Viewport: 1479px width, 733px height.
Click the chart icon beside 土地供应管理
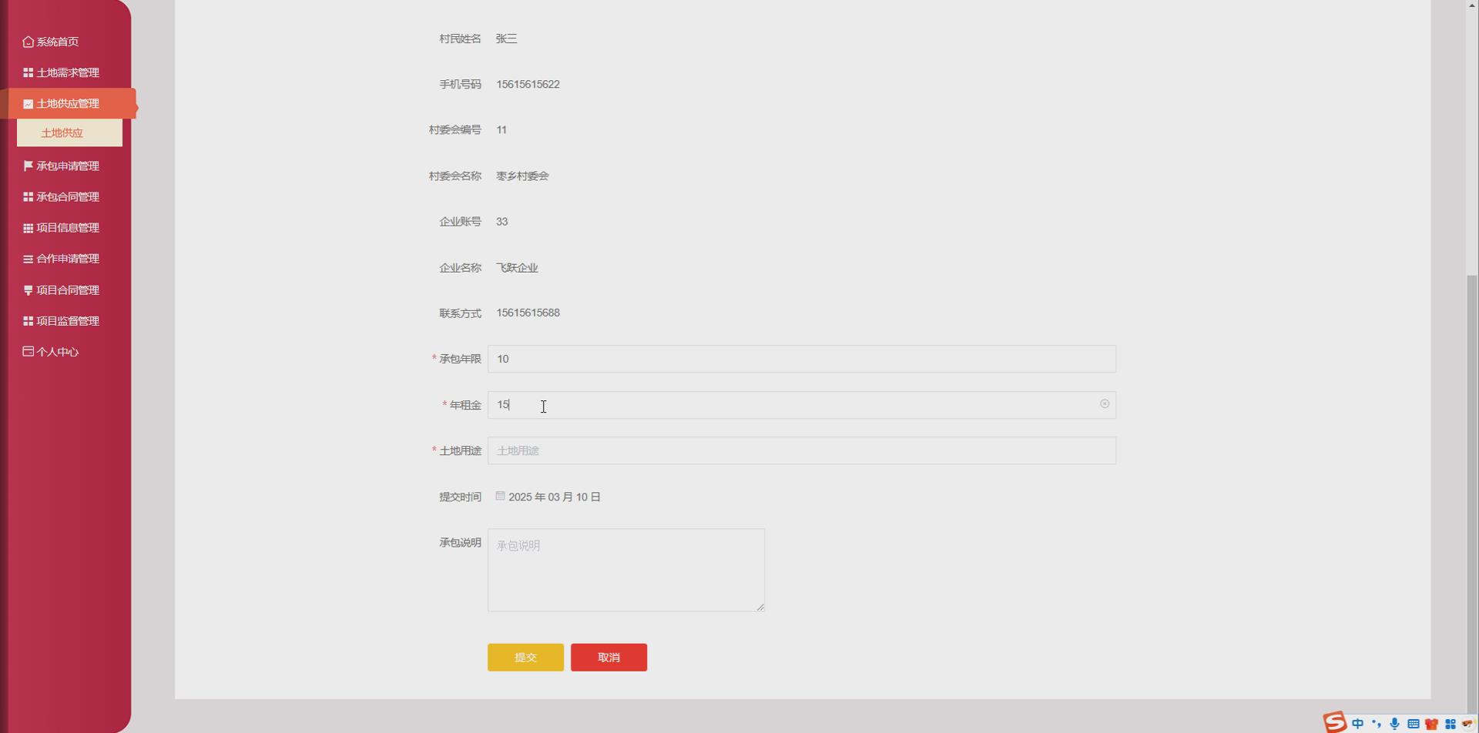29,104
